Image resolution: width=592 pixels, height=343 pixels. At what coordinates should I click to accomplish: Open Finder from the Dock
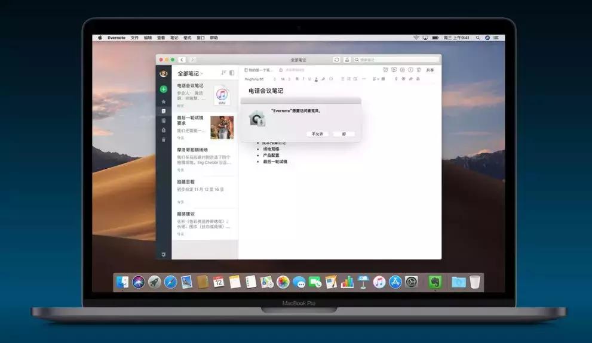122,282
